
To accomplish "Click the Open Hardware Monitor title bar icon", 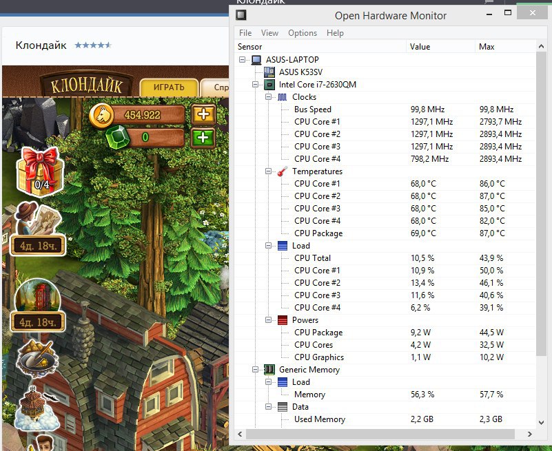I will tap(241, 15).
